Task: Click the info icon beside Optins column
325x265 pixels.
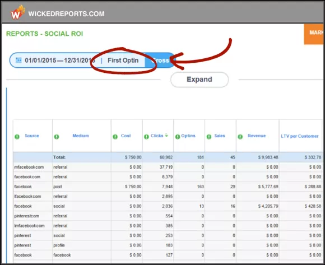Action: [x=178, y=137]
